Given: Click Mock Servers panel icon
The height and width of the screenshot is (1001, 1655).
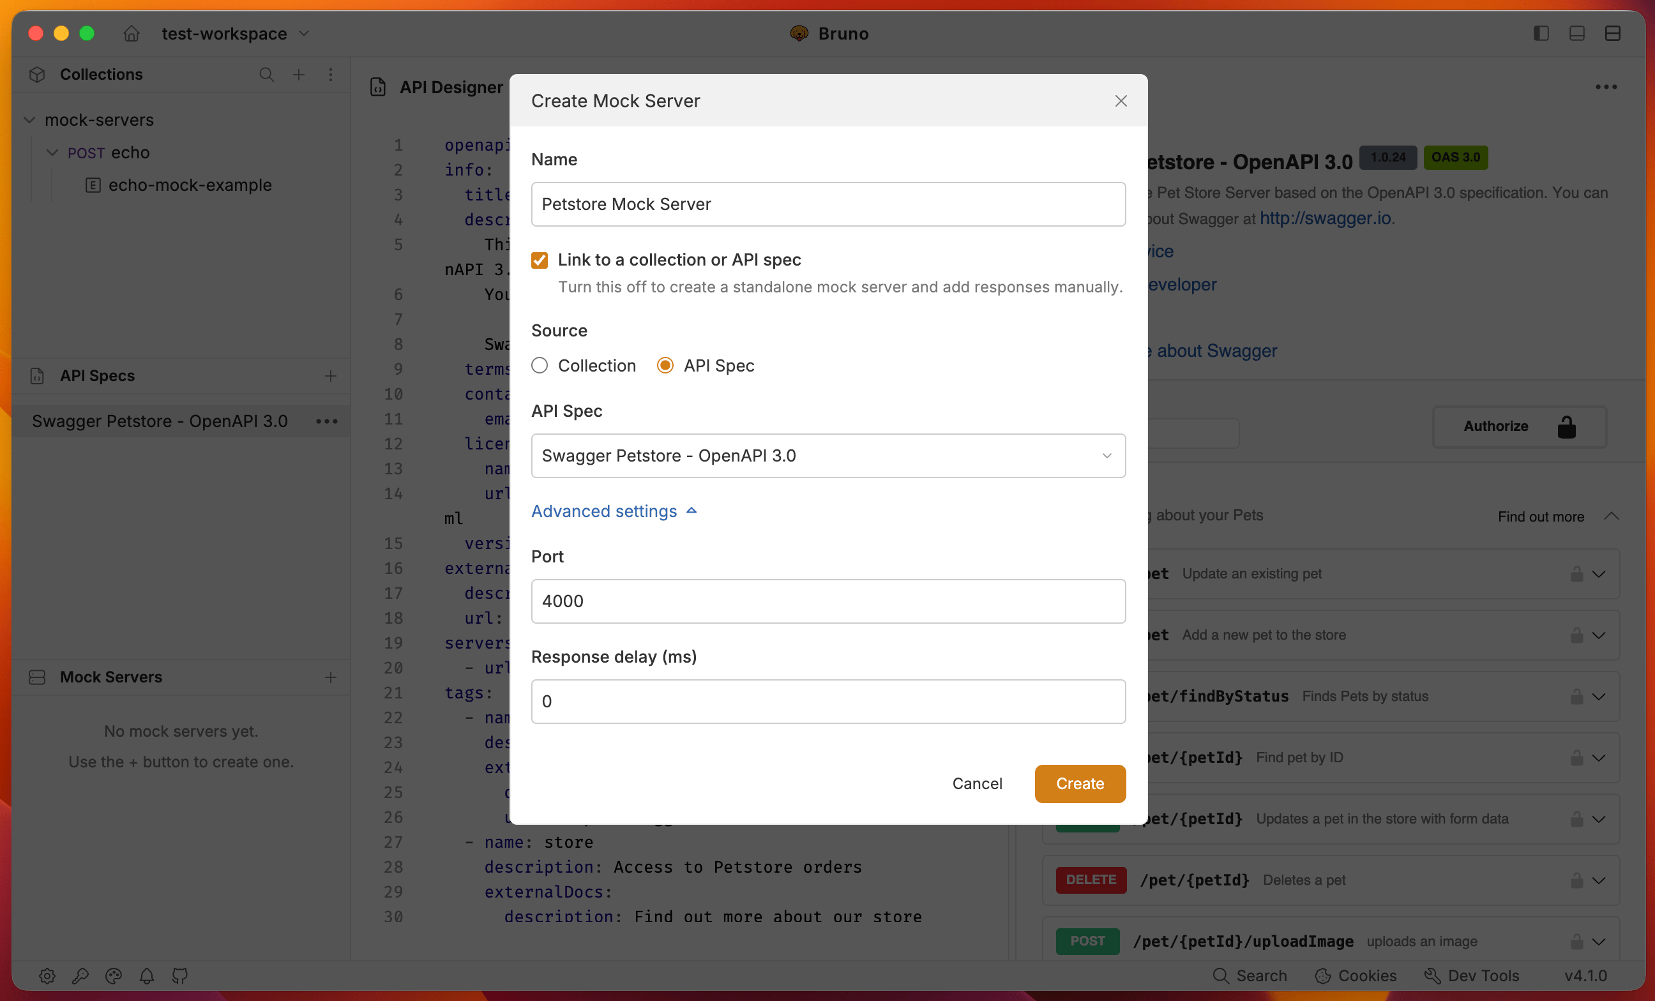Looking at the screenshot, I should point(37,677).
